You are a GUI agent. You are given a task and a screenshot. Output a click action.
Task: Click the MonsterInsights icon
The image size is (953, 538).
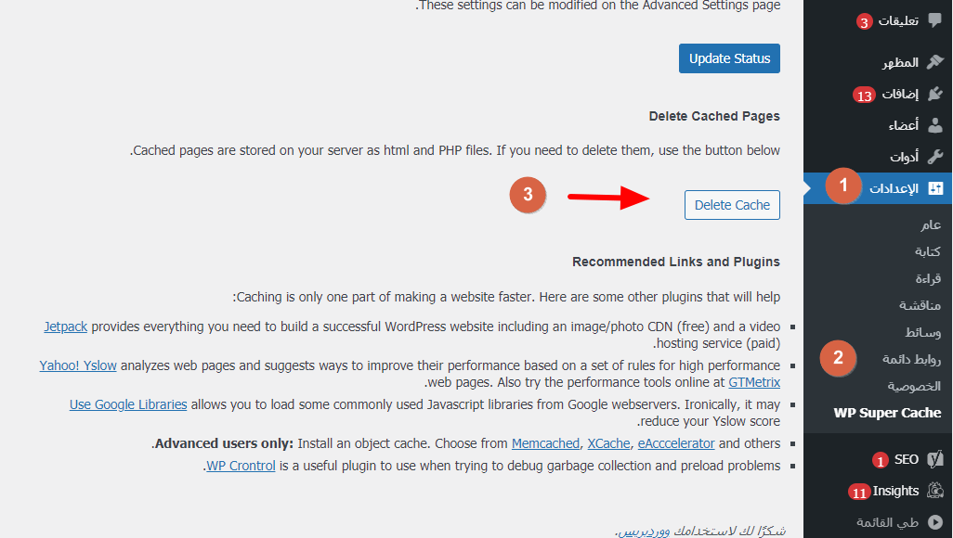point(934,491)
